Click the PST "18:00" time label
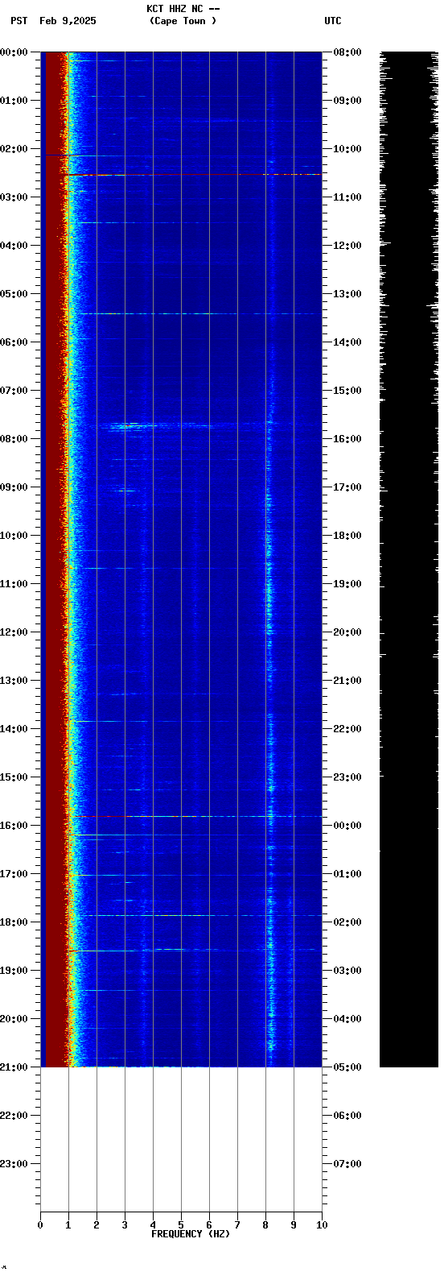Screen dimensions: 444x1276 [14, 922]
